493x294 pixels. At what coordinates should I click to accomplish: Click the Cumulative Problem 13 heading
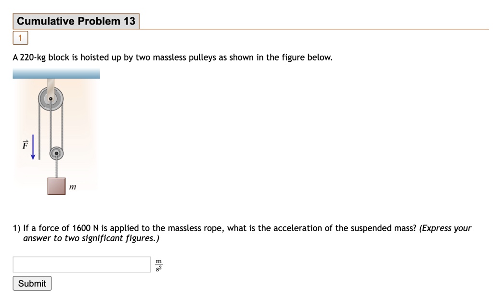(76, 21)
